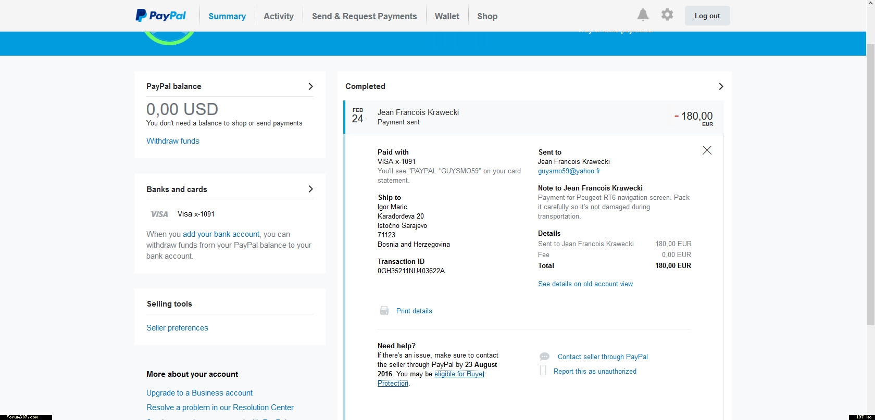Click the Withdraw funds link

click(x=173, y=141)
